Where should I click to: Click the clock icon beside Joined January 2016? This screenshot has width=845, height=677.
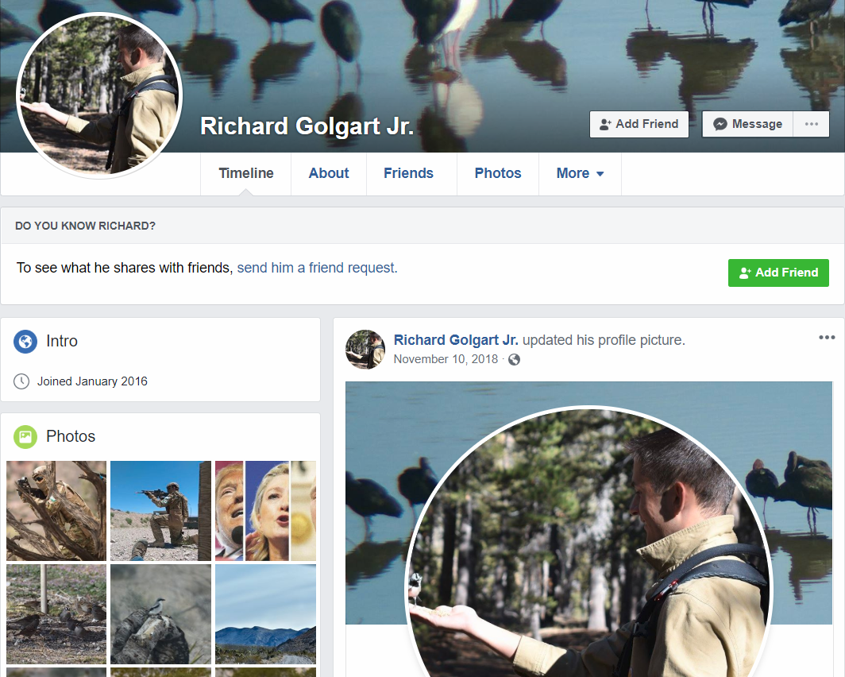[21, 381]
